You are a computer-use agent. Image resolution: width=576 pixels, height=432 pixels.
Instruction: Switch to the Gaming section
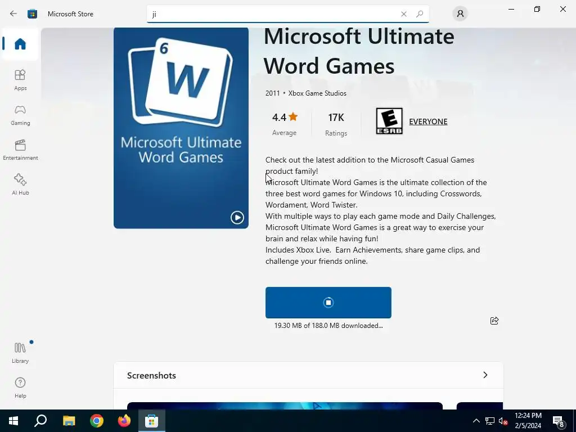coord(20,115)
